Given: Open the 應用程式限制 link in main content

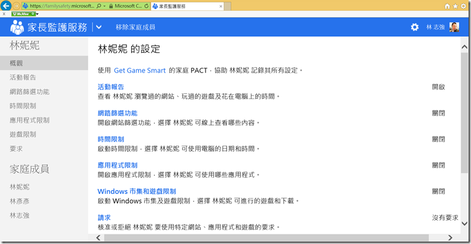Looking at the screenshot, I should (x=117, y=165).
